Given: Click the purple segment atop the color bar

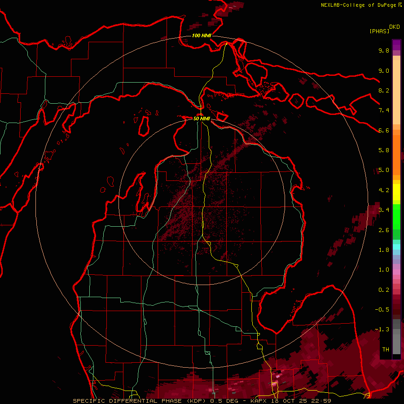Looking at the screenshot, I should point(396,45).
